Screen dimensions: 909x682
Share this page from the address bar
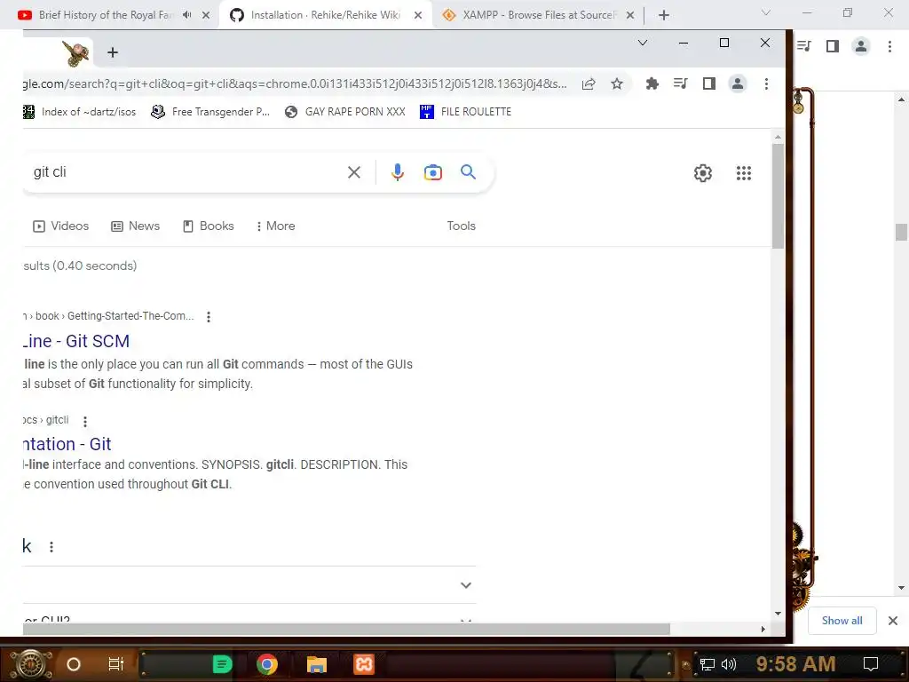click(589, 83)
